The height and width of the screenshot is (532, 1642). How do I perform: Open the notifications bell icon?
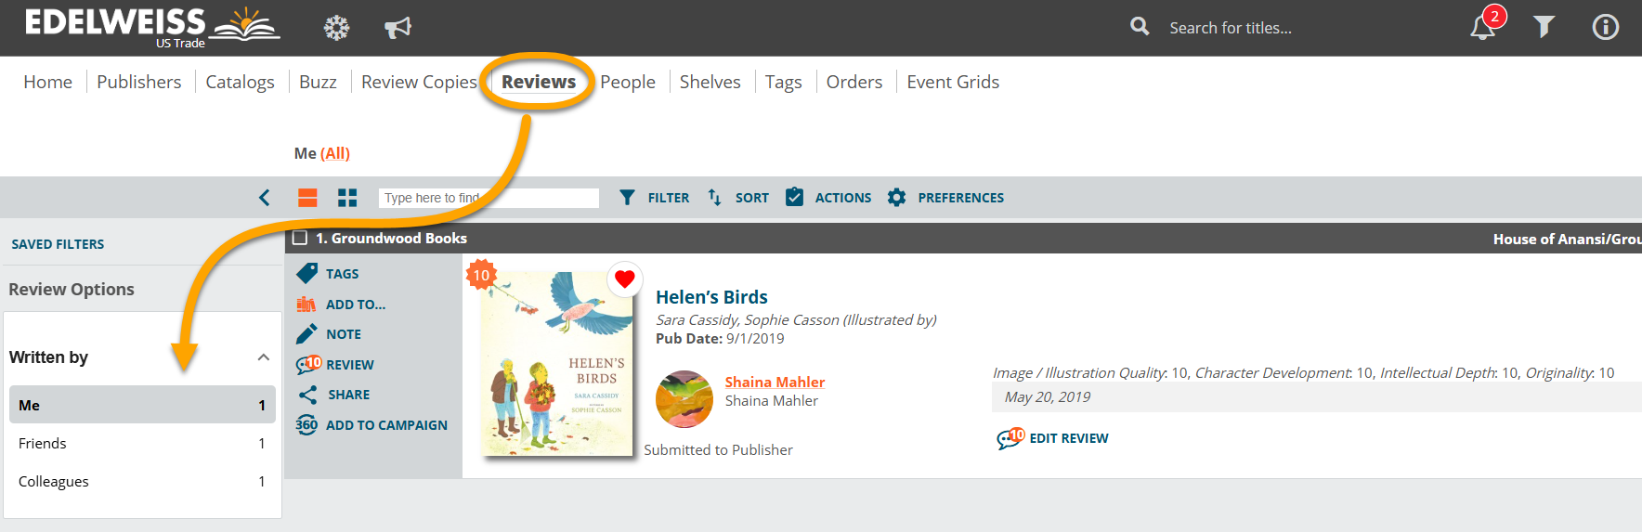tap(1482, 28)
